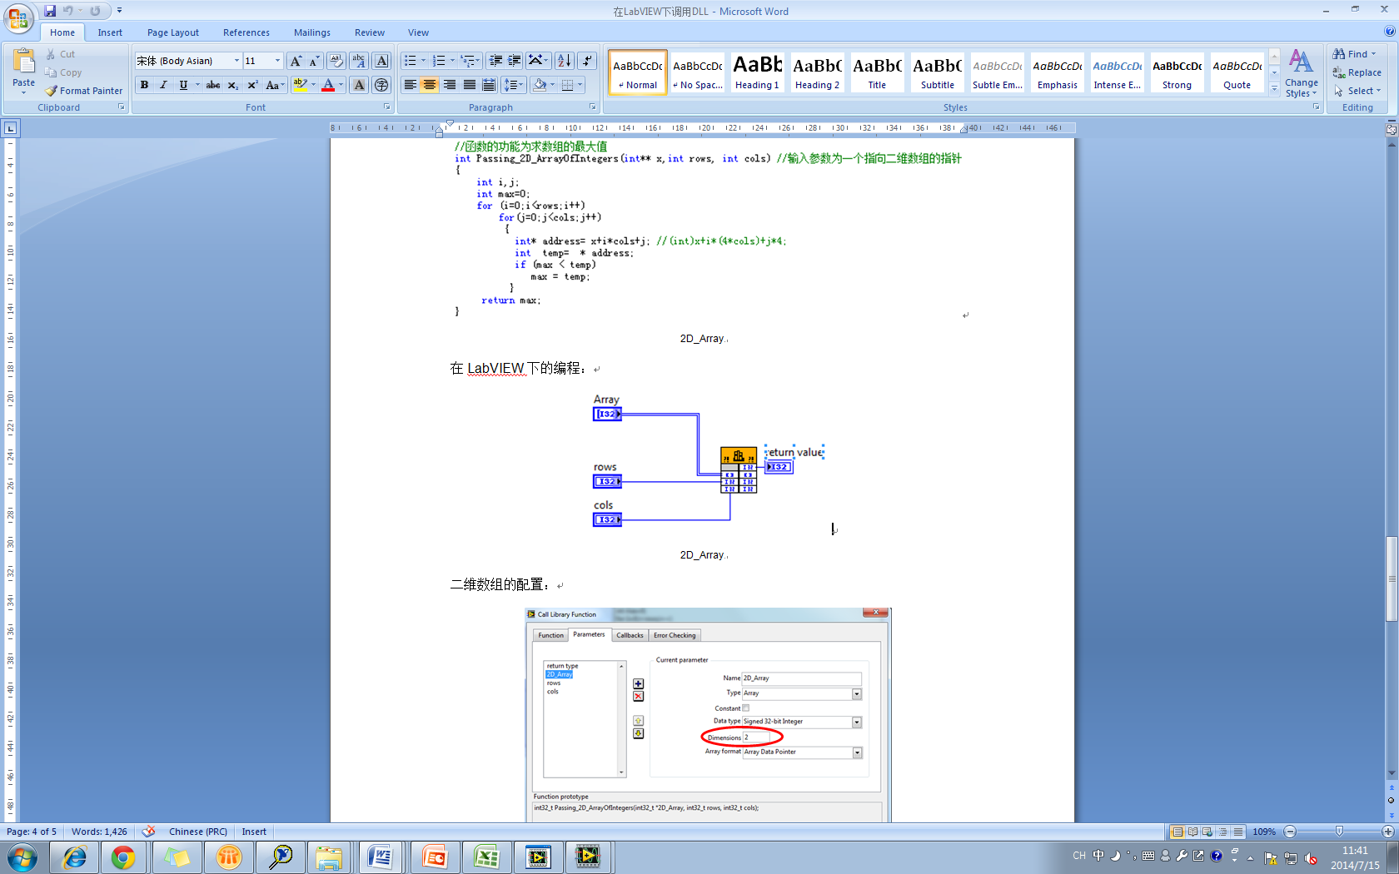Open the Review ribbon tab
The image size is (1399, 874).
[370, 32]
